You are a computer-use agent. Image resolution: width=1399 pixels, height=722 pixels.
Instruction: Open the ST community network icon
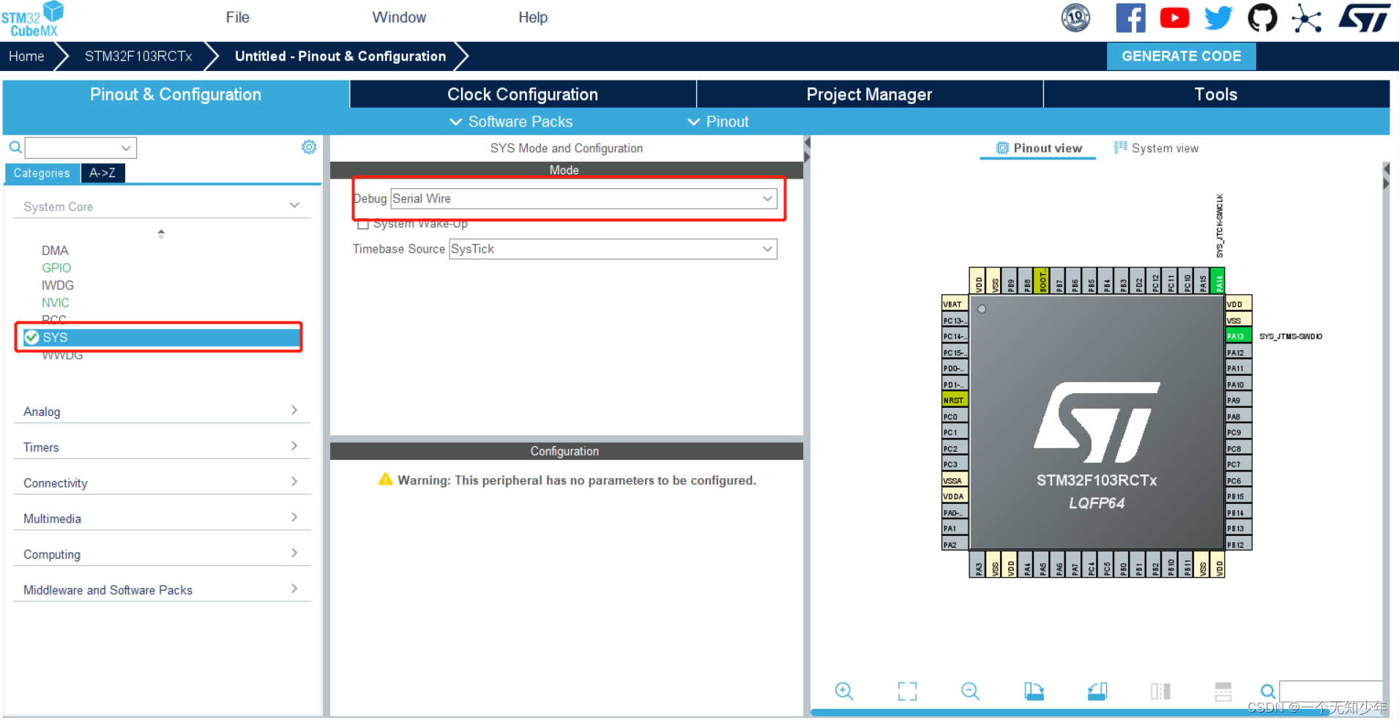click(1306, 18)
